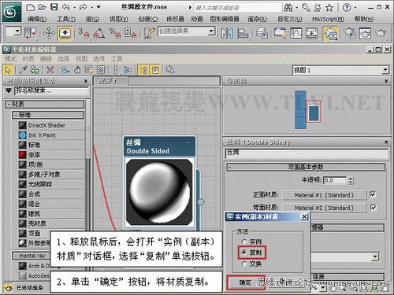The width and height of the screenshot is (394, 295).
Task: Click the highlighted Material Editor icon
Action: [330, 34]
